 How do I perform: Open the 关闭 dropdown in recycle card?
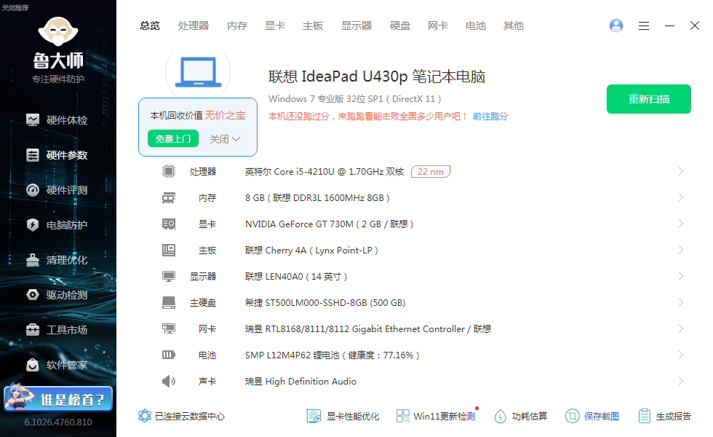[x=225, y=139]
